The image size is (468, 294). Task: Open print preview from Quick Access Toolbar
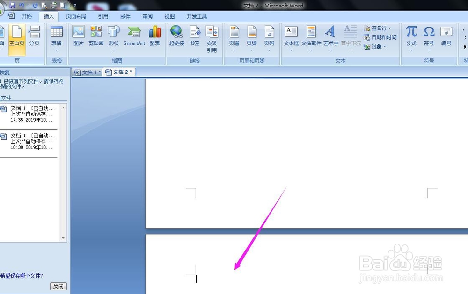(44, 5)
